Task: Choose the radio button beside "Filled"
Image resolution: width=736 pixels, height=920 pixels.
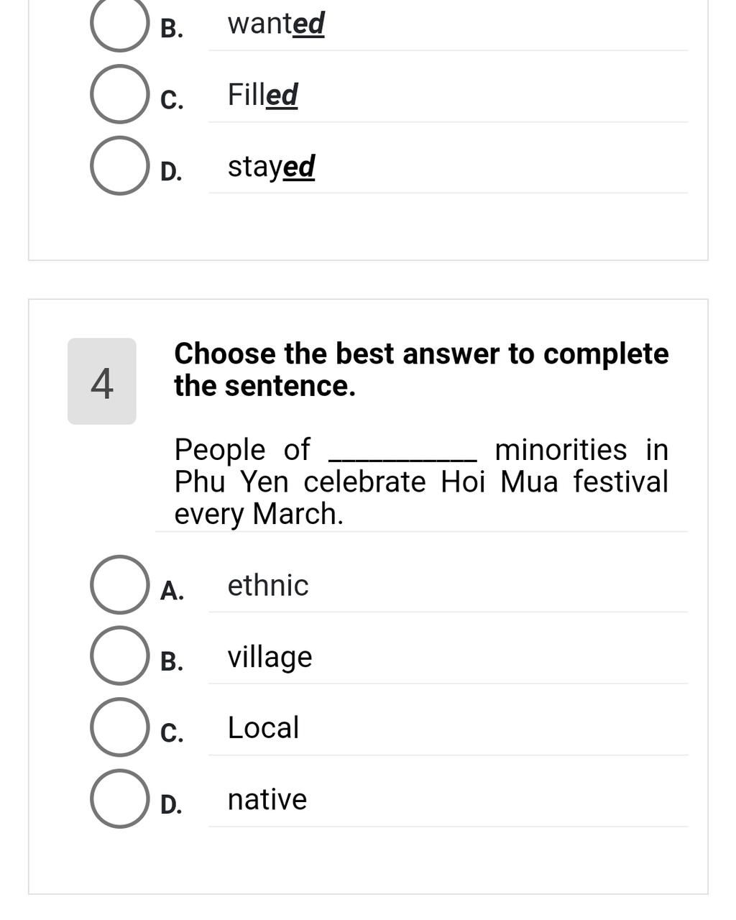Action: [x=119, y=94]
